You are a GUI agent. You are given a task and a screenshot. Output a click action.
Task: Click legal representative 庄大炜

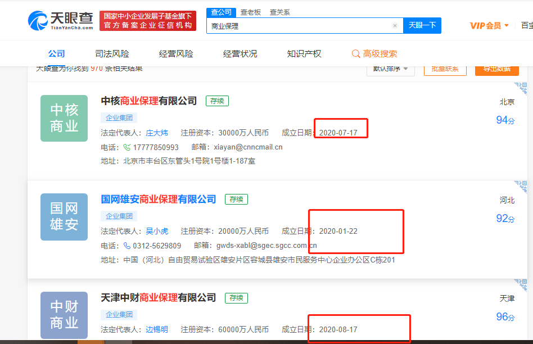(157, 133)
